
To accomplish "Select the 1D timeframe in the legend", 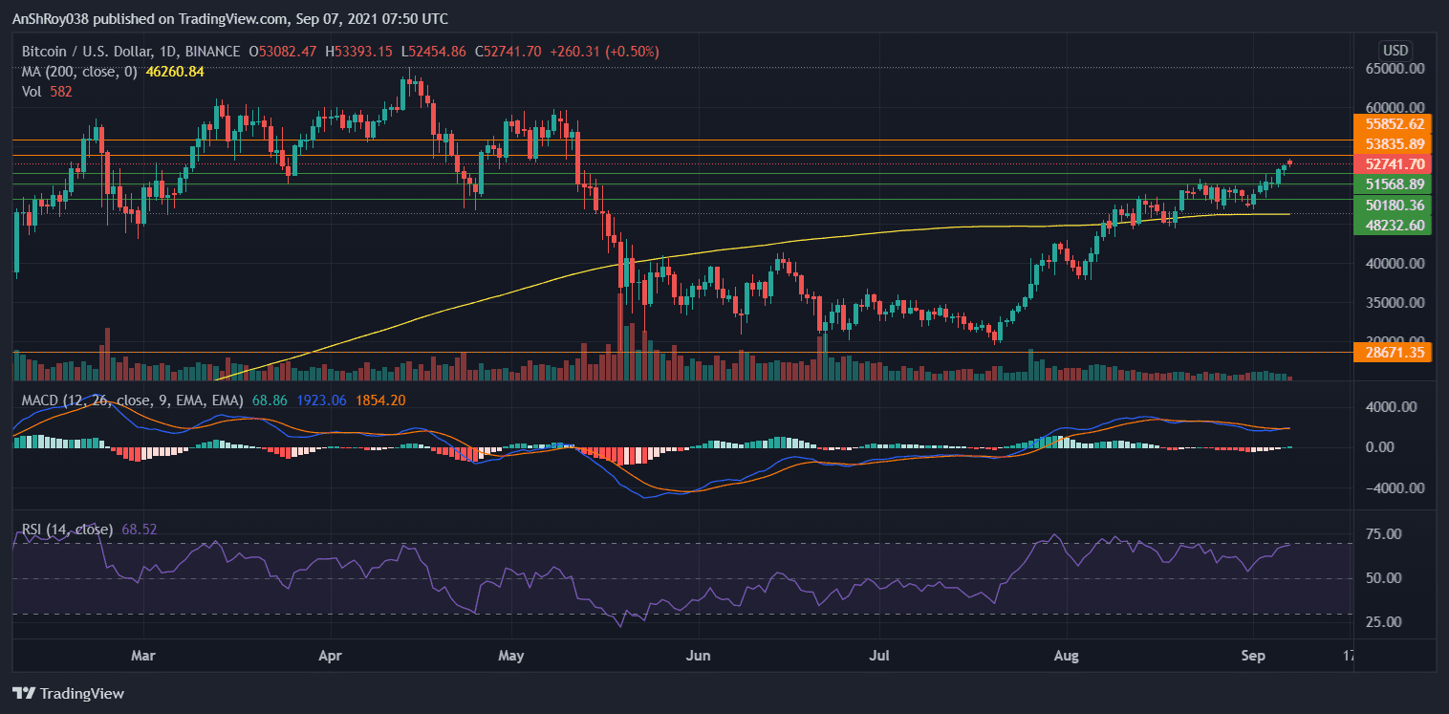I will [168, 51].
